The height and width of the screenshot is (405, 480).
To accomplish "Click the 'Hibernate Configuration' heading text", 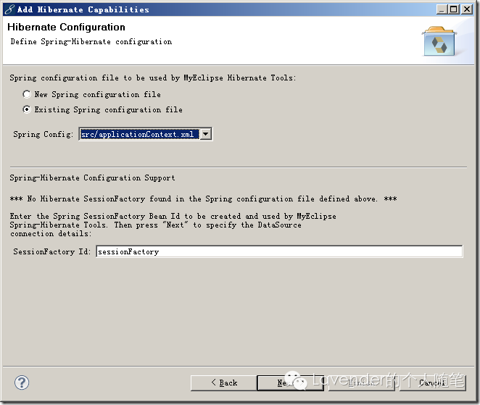I will coord(66,28).
